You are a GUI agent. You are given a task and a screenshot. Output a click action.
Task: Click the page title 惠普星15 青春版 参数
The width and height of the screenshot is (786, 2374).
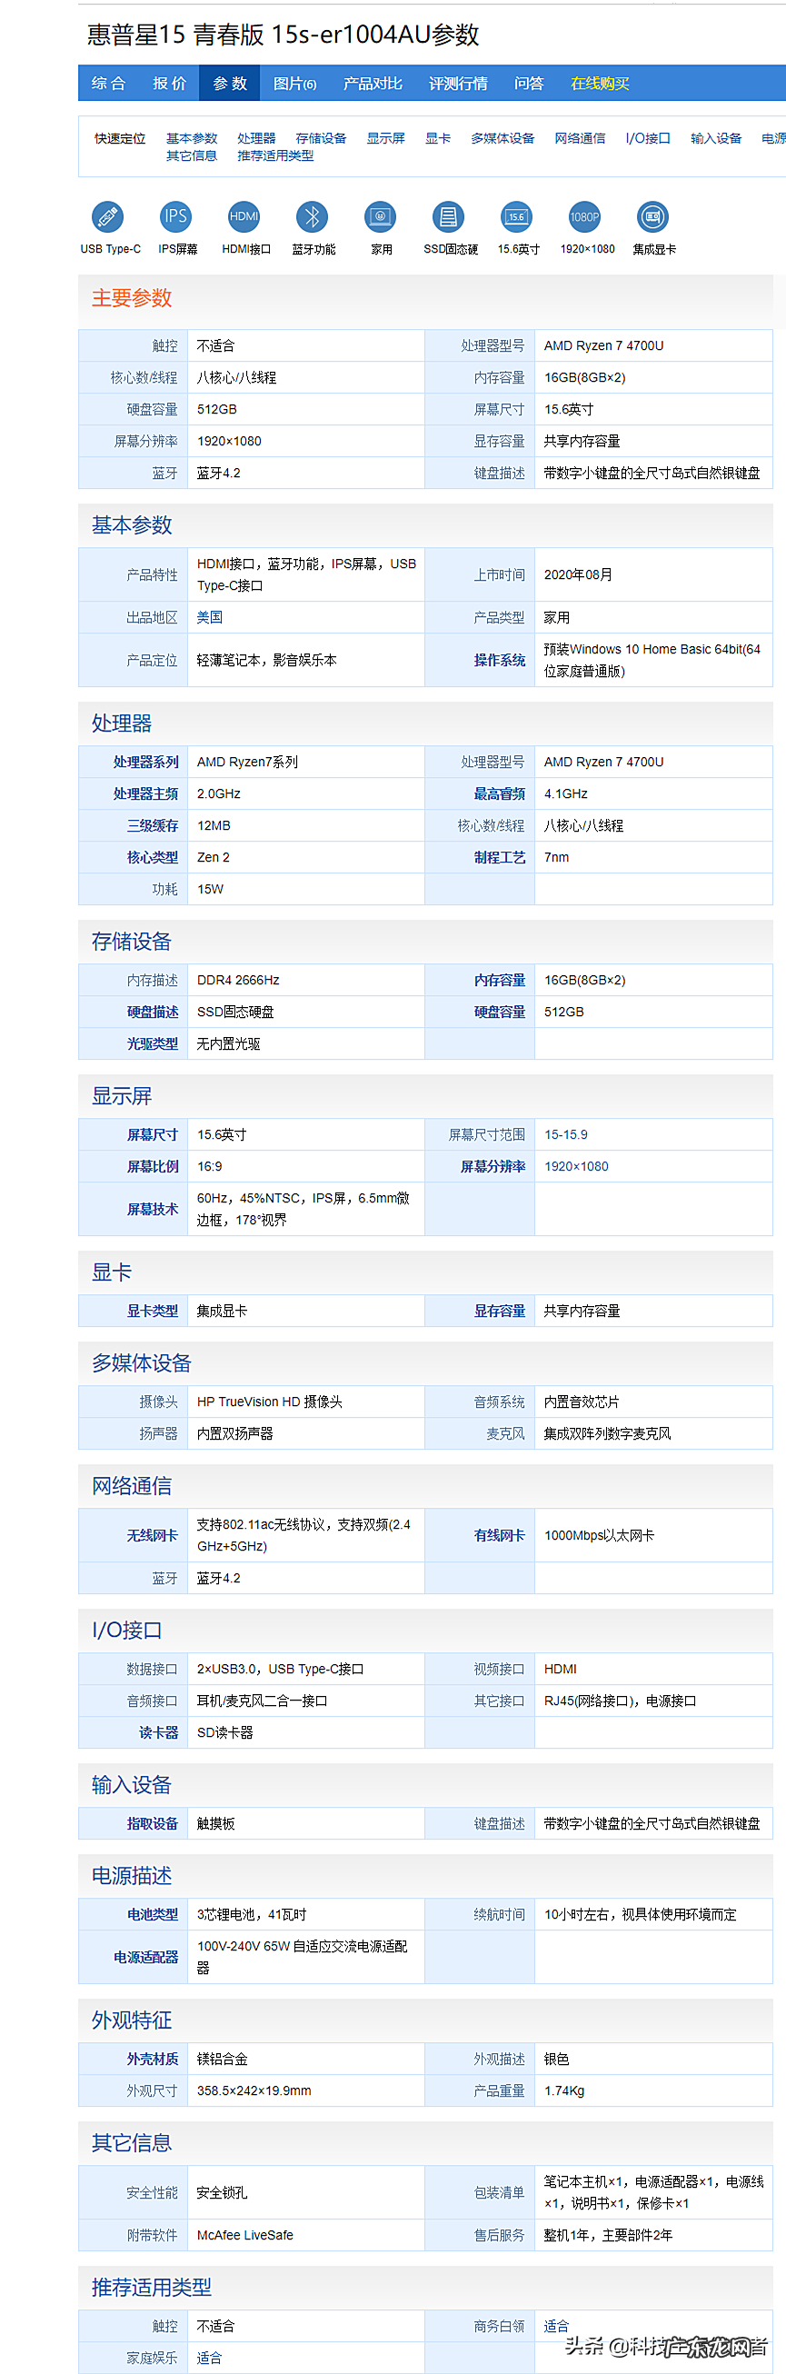point(283,35)
